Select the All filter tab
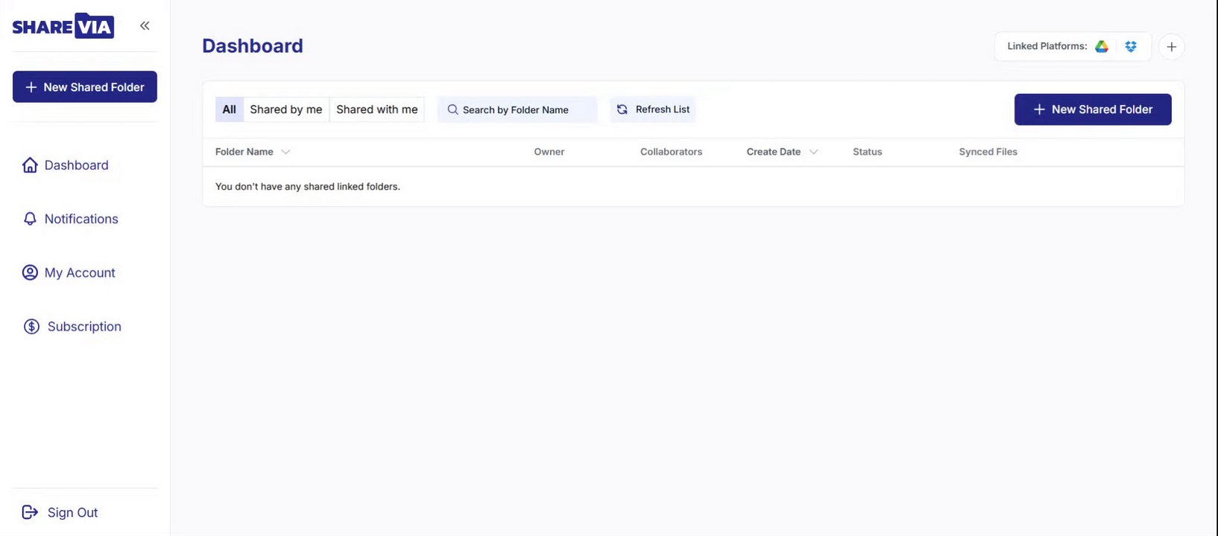The image size is (1218, 536). point(229,109)
